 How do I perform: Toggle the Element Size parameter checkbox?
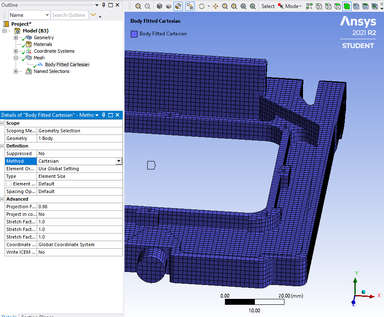9,184
